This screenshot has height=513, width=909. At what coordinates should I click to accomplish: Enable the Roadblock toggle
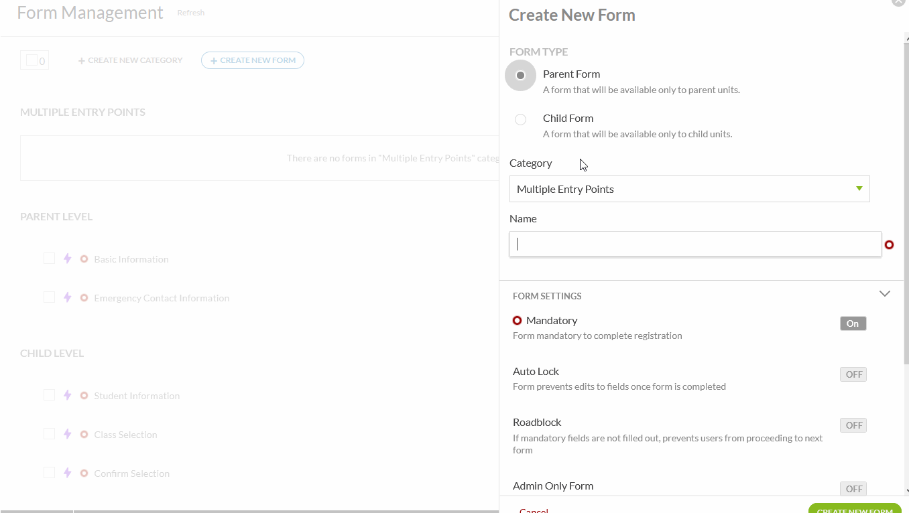(853, 425)
